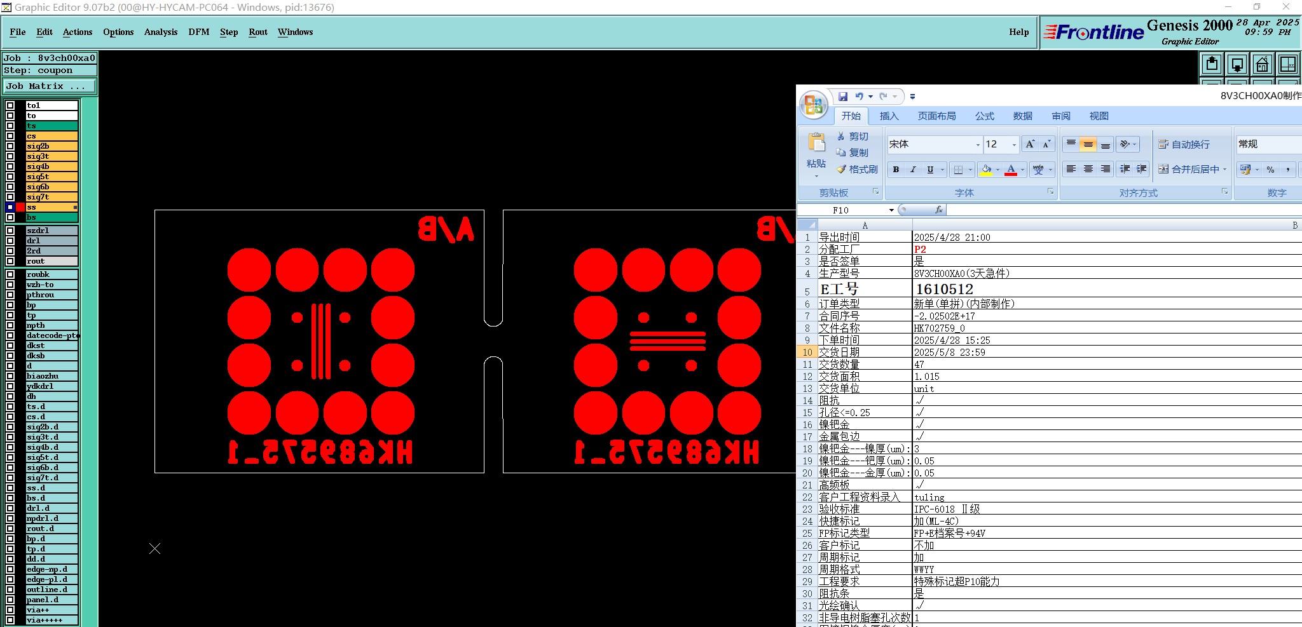The width and height of the screenshot is (1302, 627).
Task: Open the font color dropdown arrow
Action: 1023,170
